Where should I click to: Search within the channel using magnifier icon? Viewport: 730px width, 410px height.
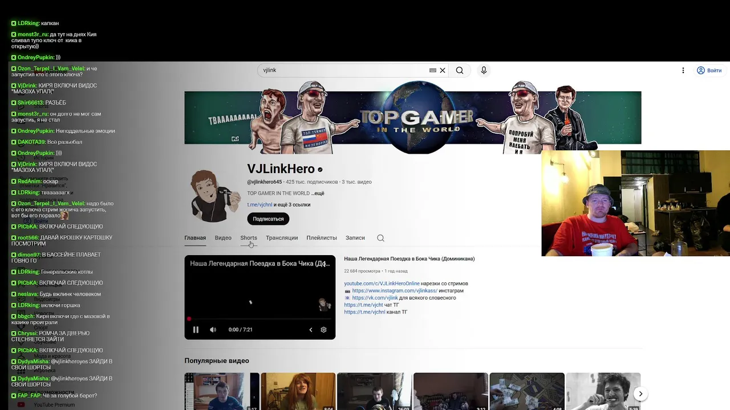pos(380,238)
